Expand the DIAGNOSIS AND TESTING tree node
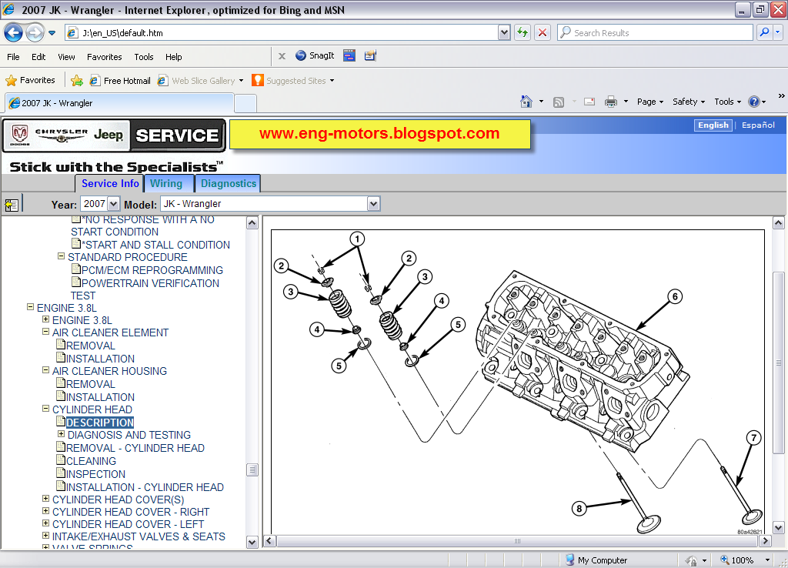The image size is (788, 568). tap(61, 435)
